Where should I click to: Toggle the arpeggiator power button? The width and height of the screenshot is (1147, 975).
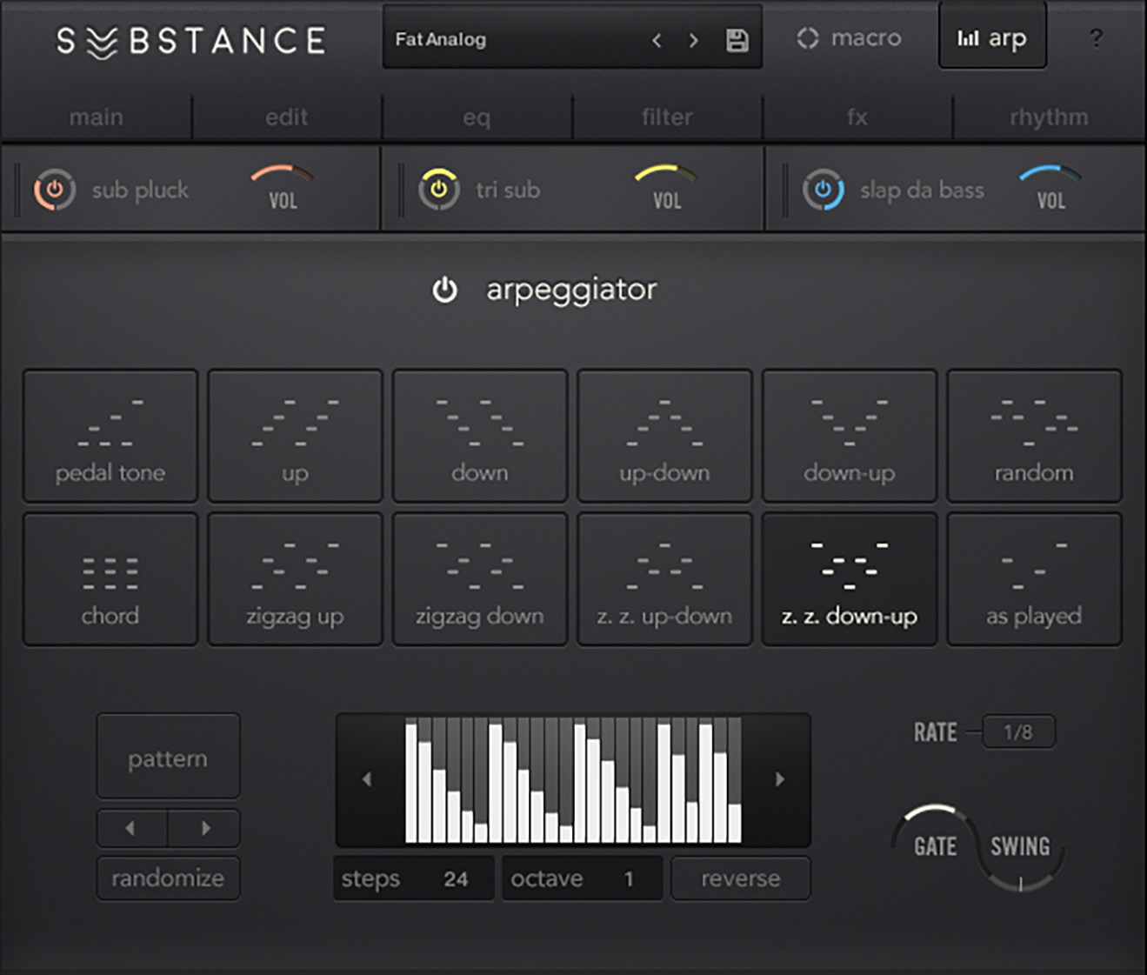click(445, 290)
